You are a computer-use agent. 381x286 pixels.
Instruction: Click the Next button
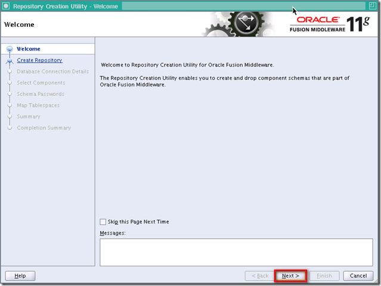click(x=290, y=276)
